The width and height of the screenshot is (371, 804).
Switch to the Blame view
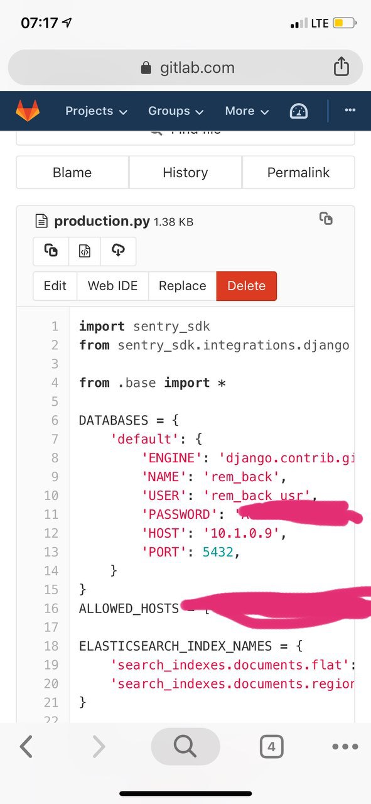click(72, 173)
